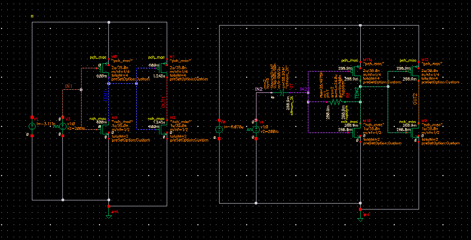Screen dimensions: 471x240
Task: Click the C1 instance name label
Action: click(292, 86)
